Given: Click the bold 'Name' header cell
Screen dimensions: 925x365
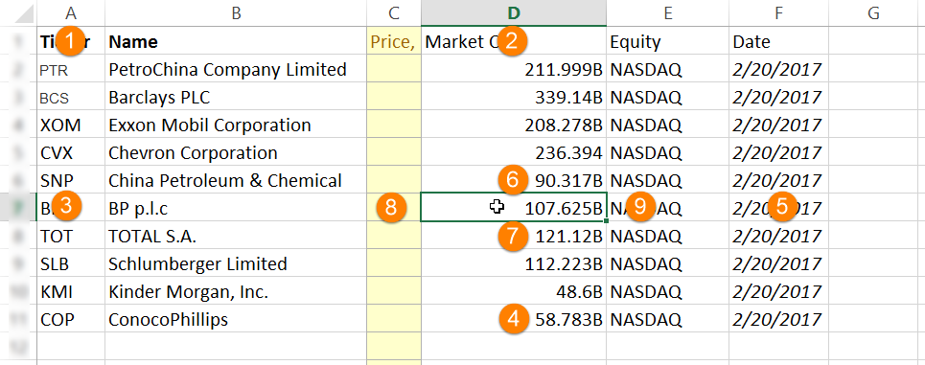Looking at the screenshot, I should pyautogui.click(x=236, y=41).
